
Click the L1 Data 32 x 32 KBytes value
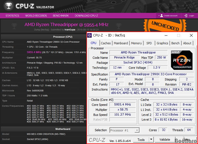tap(166, 105)
